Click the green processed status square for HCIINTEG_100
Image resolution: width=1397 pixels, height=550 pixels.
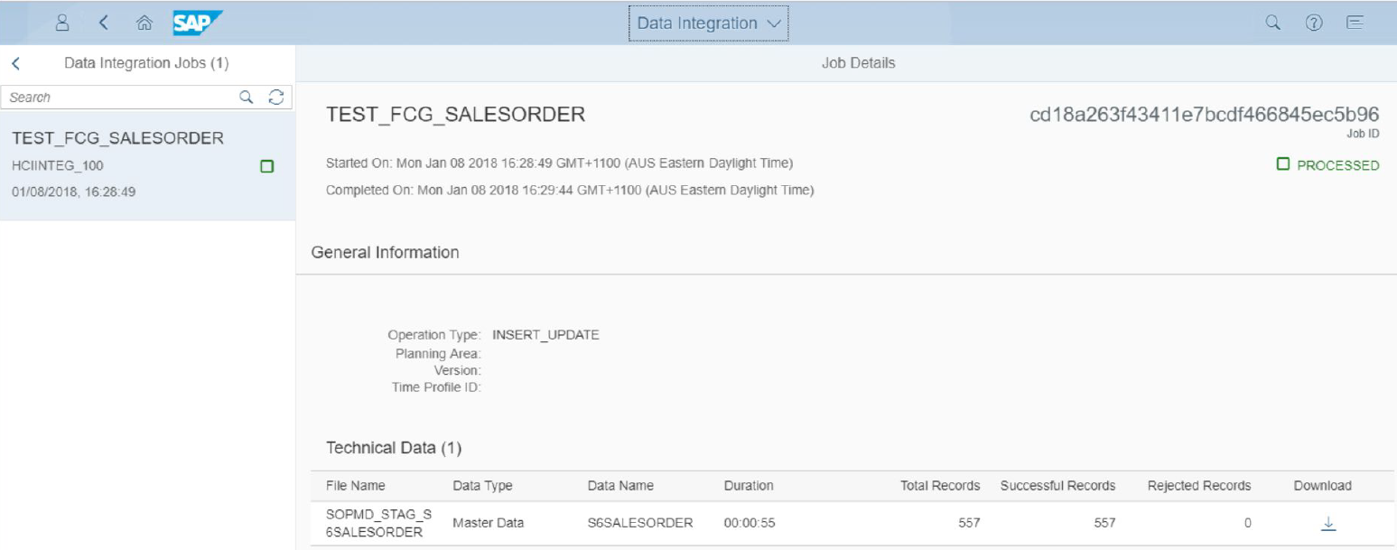[x=266, y=165]
